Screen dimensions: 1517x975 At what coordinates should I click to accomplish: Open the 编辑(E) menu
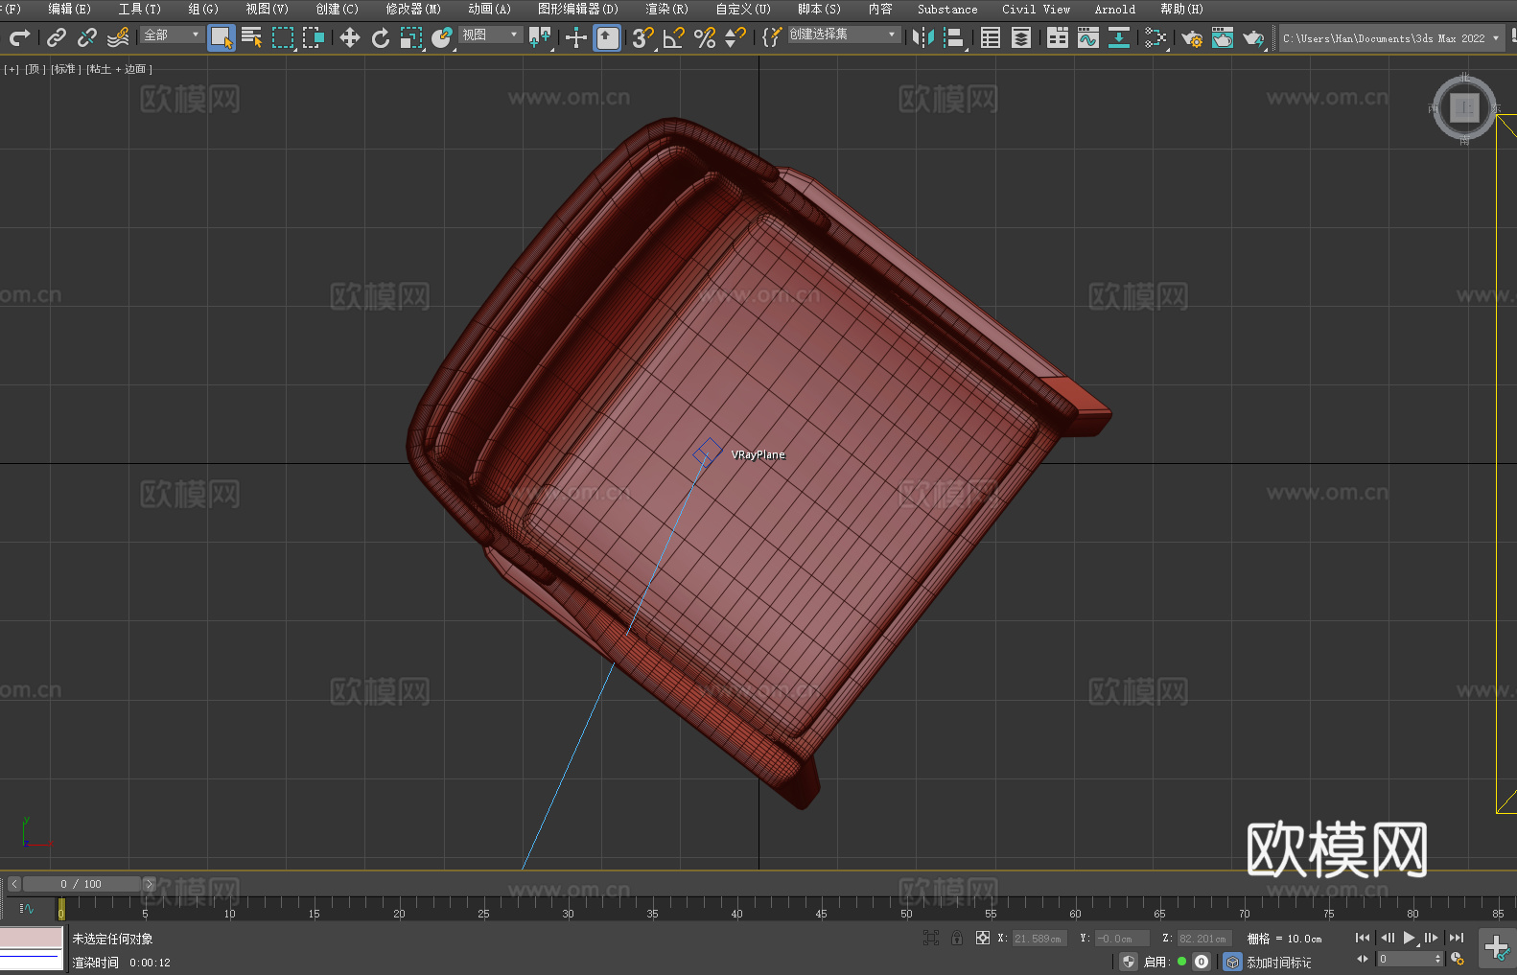click(69, 9)
